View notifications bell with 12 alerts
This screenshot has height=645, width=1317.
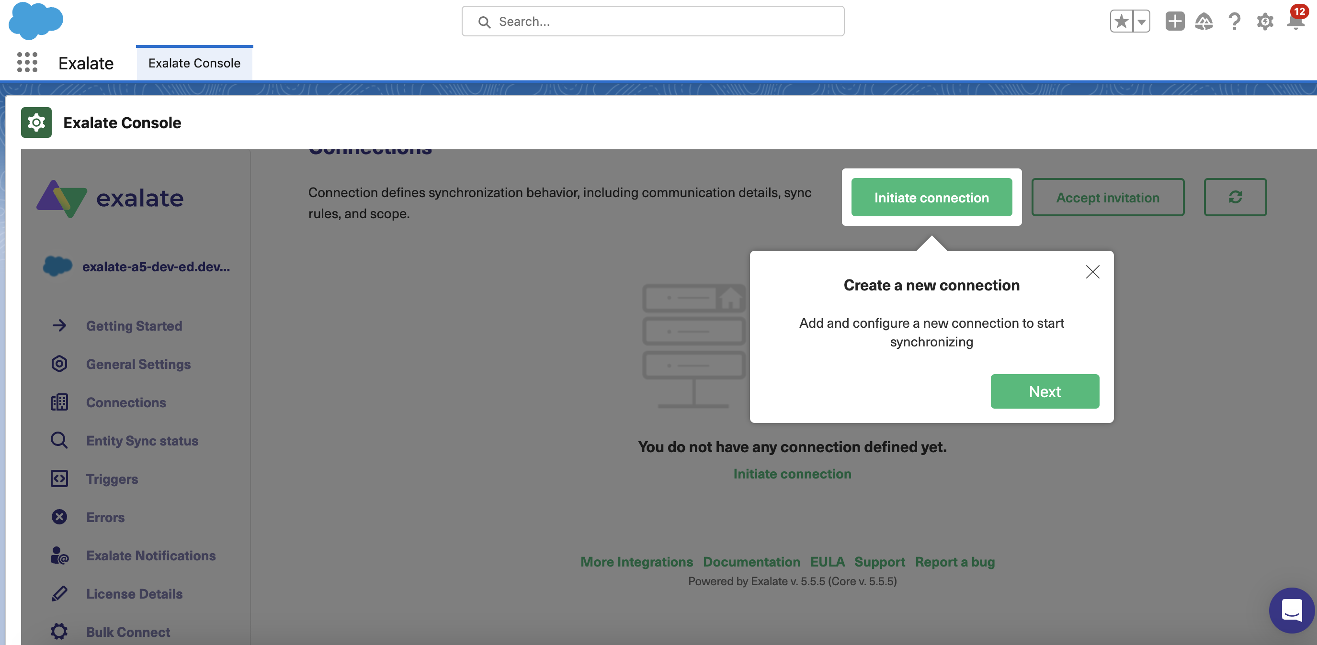[1296, 20]
